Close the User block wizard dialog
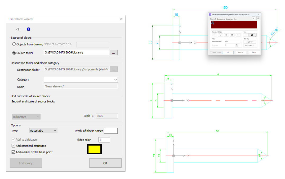This screenshot has width=285, height=179. 121,19
